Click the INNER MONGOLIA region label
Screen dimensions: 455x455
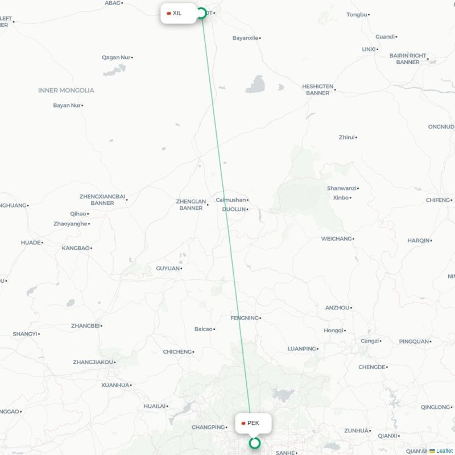(66, 90)
